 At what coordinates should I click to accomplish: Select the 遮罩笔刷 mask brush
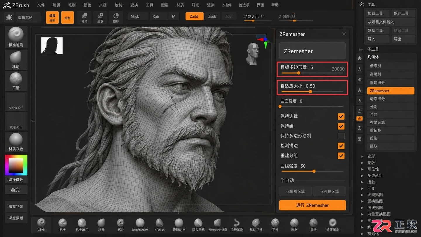333,225
